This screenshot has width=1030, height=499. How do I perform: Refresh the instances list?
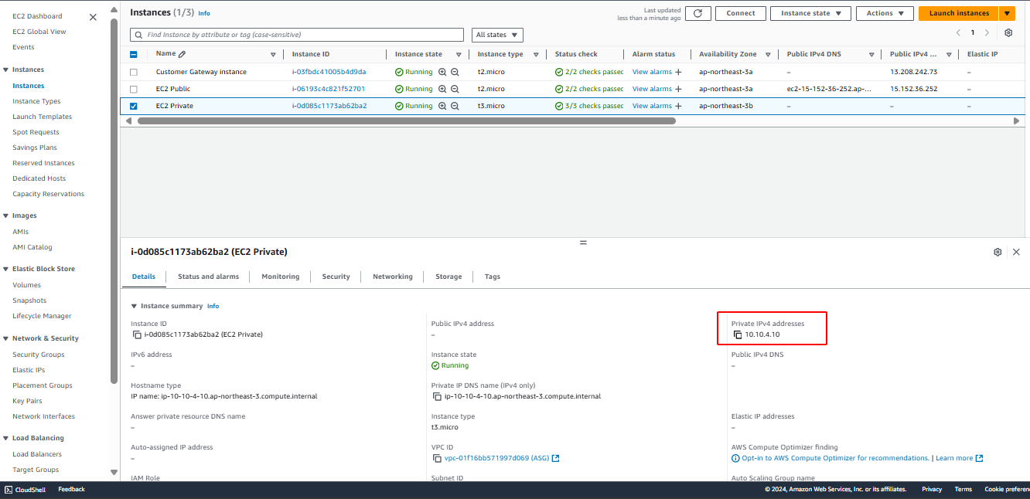[x=697, y=13]
